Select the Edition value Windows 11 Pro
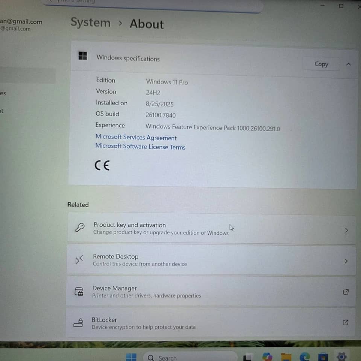The image size is (361, 361). (167, 82)
